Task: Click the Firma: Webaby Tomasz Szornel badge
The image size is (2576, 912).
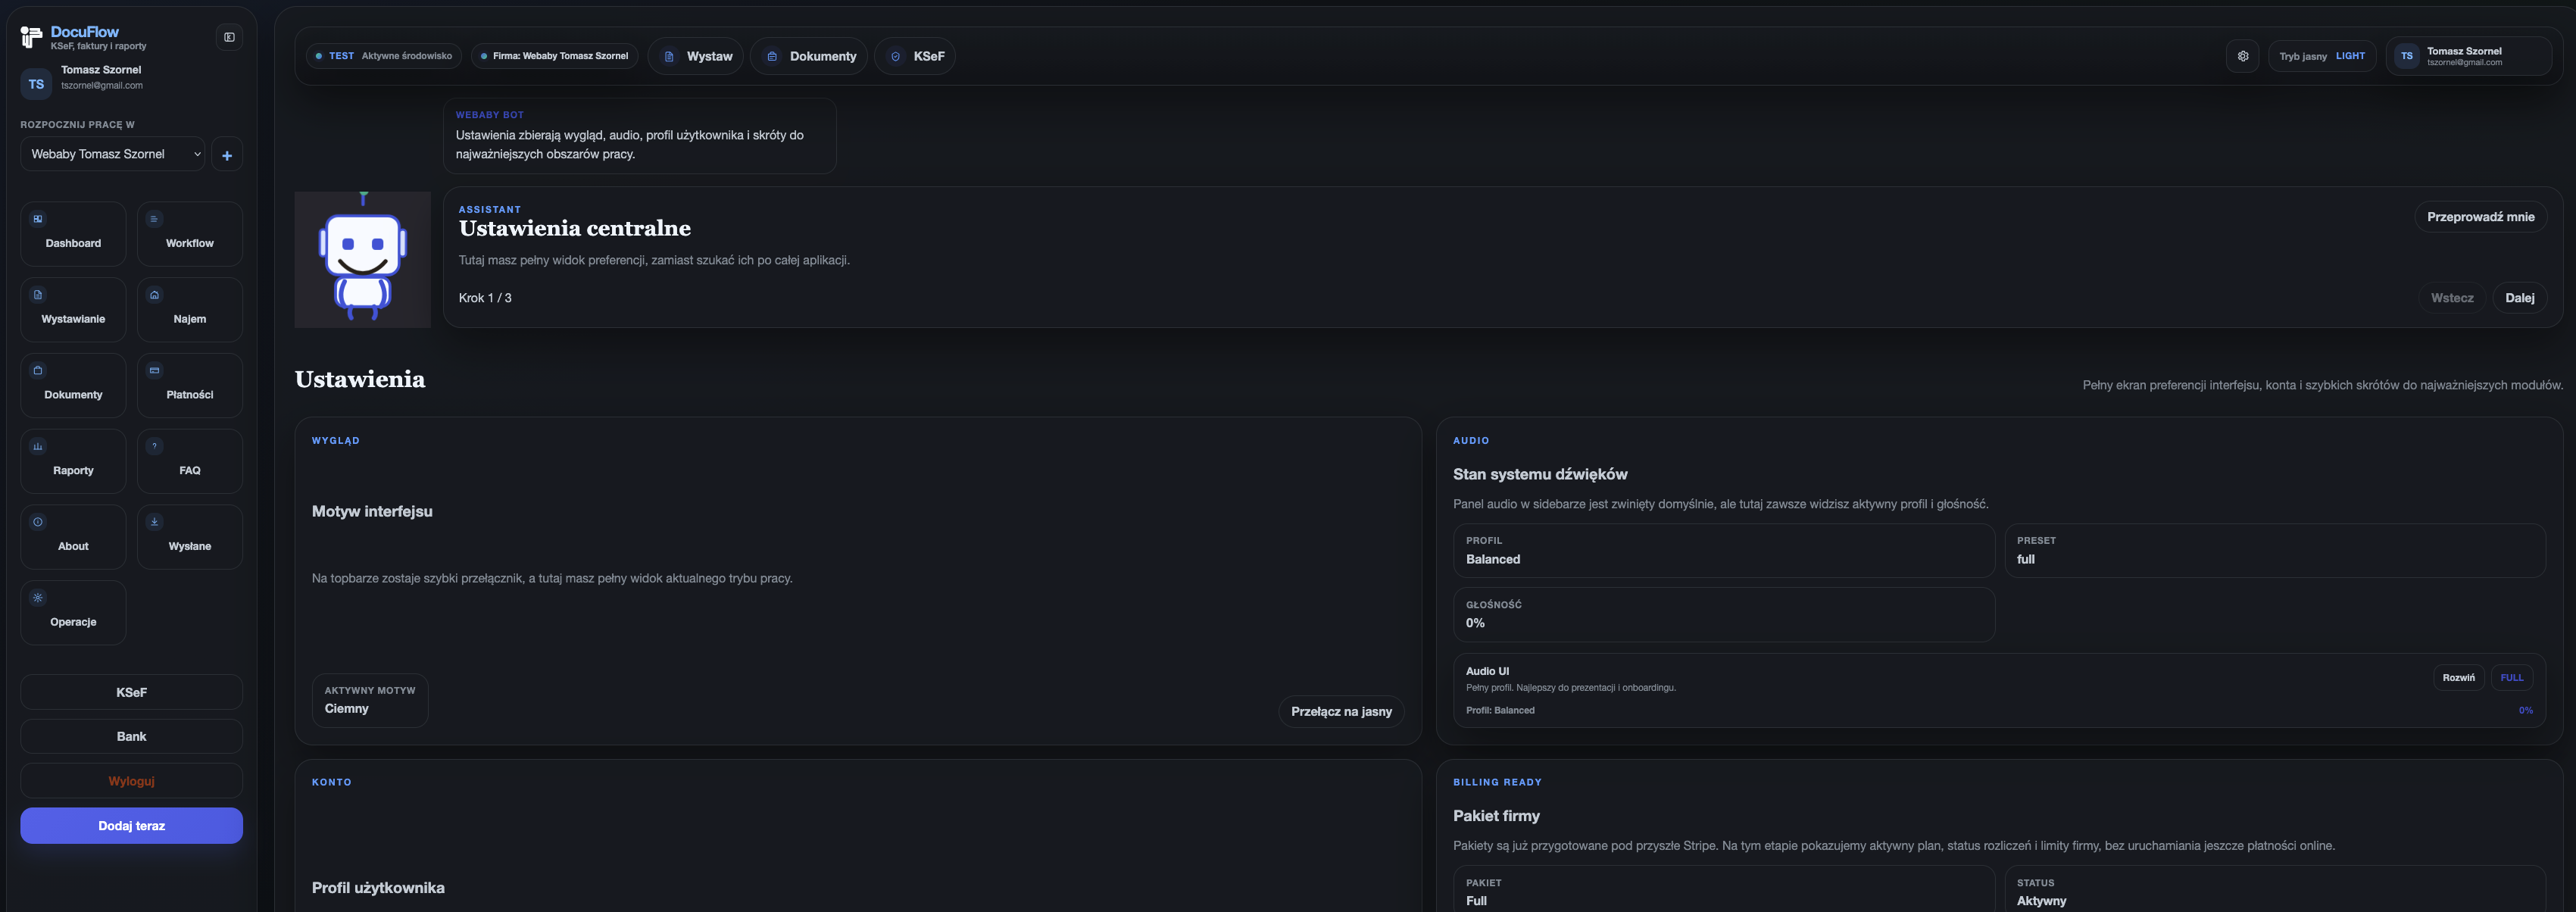Action: click(555, 56)
